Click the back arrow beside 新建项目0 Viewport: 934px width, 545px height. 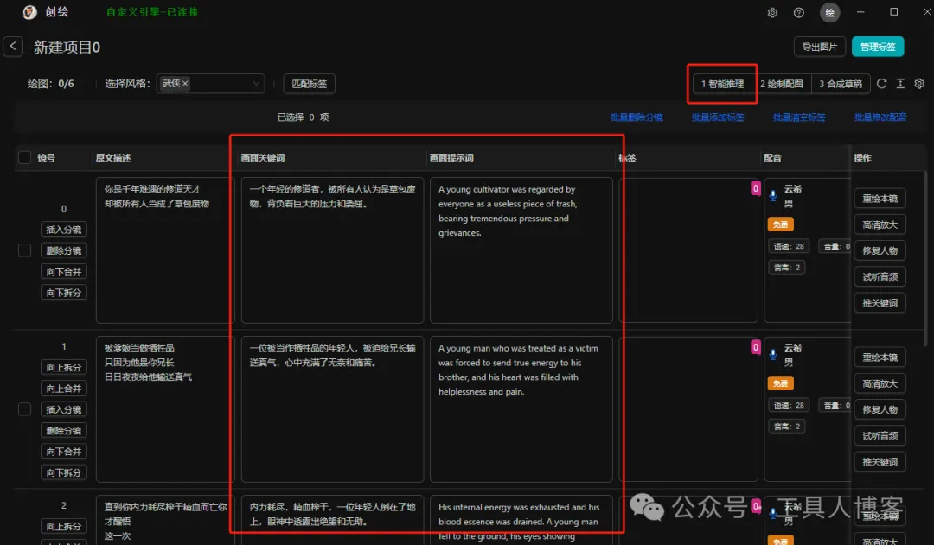click(x=13, y=46)
